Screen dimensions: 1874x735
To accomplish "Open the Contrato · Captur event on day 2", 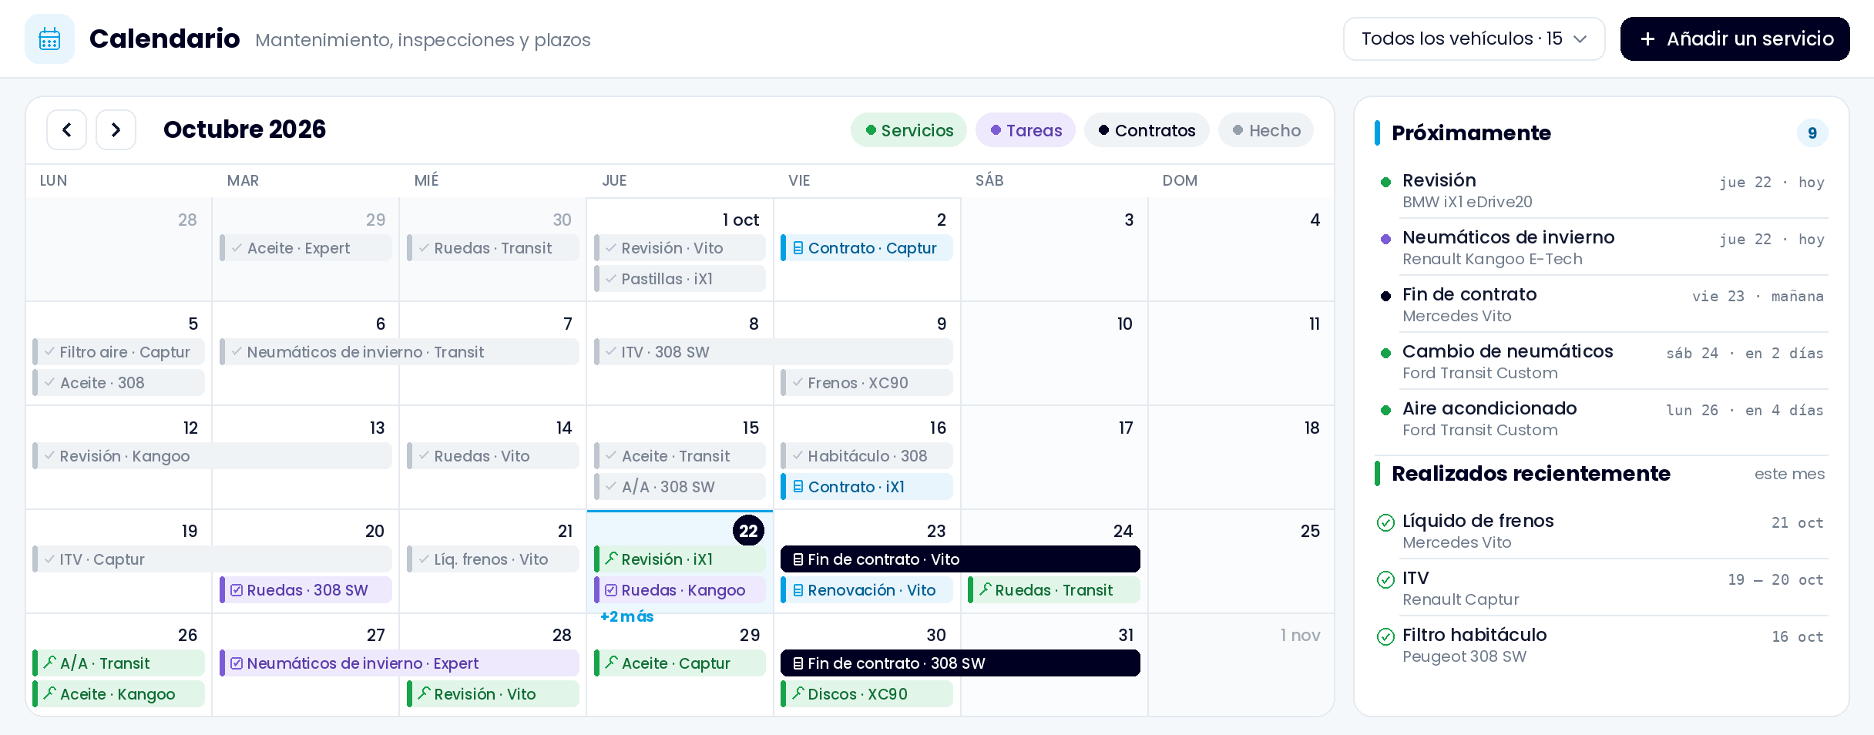I will tap(867, 248).
